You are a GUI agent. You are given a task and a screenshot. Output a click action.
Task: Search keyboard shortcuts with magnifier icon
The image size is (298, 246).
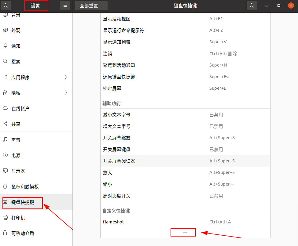tap(252, 5)
